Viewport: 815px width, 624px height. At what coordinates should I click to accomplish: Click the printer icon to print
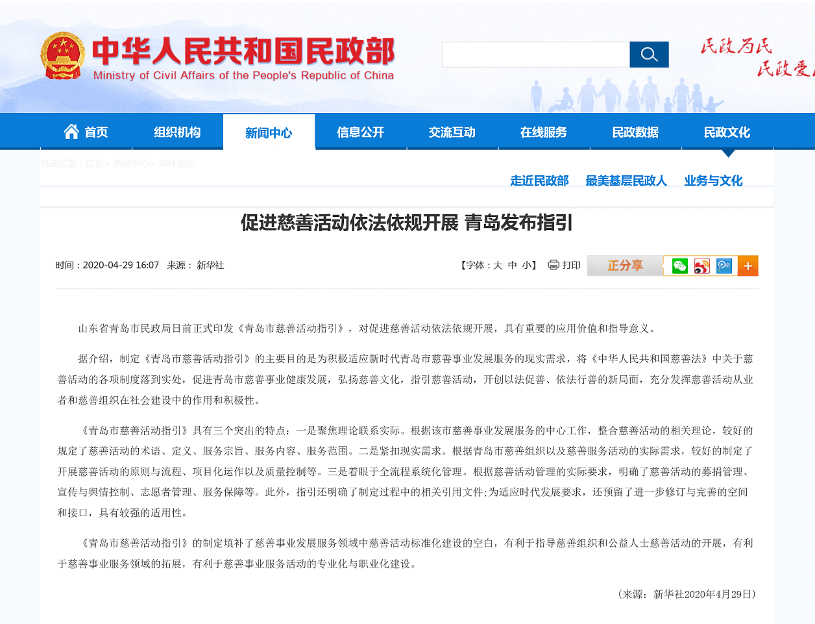[553, 265]
